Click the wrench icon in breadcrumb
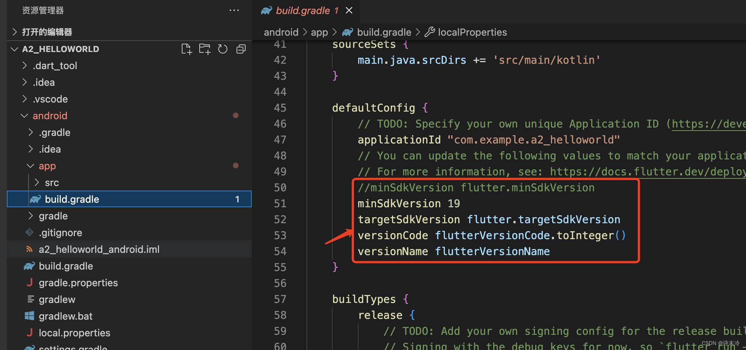Image resolution: width=746 pixels, height=350 pixels. pyautogui.click(x=430, y=32)
